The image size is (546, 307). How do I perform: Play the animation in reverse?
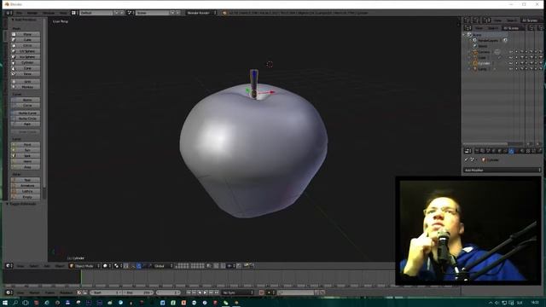click(x=200, y=293)
